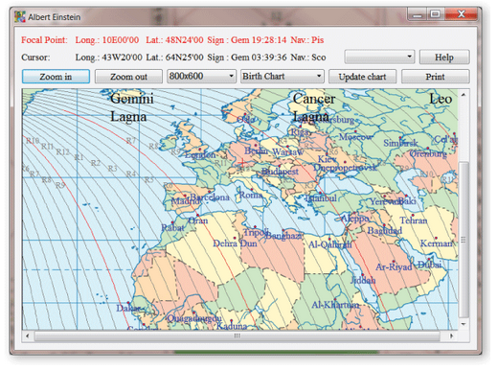
Task: Expand the empty dropdown beside Help
Action: (379, 57)
